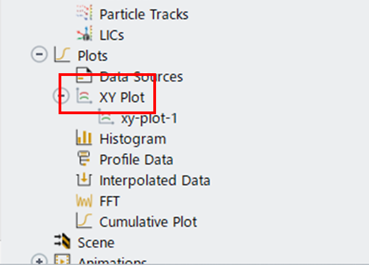This screenshot has height=265, width=369.
Task: Click the Plots curve icon
Action: click(x=62, y=55)
